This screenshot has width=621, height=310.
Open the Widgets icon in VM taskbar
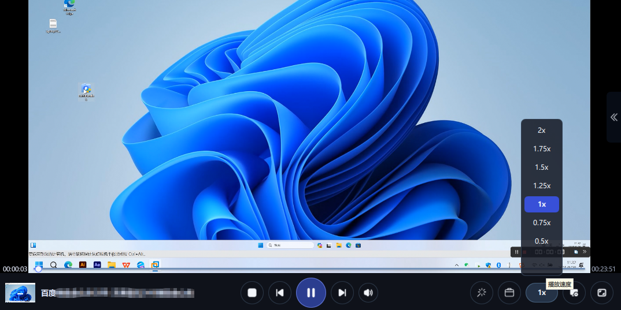point(34,245)
